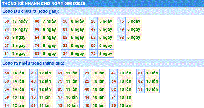The height and width of the screenshot is (108, 204).
Task: Click number 74 in the lotto gan table
Action: tap(37, 45)
